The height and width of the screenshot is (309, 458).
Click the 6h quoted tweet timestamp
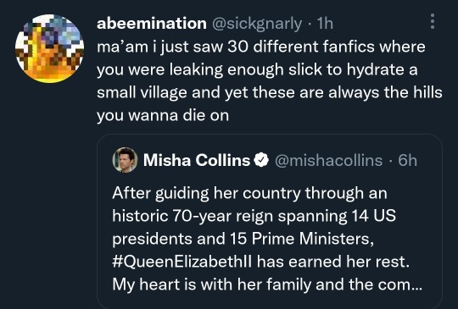(407, 160)
